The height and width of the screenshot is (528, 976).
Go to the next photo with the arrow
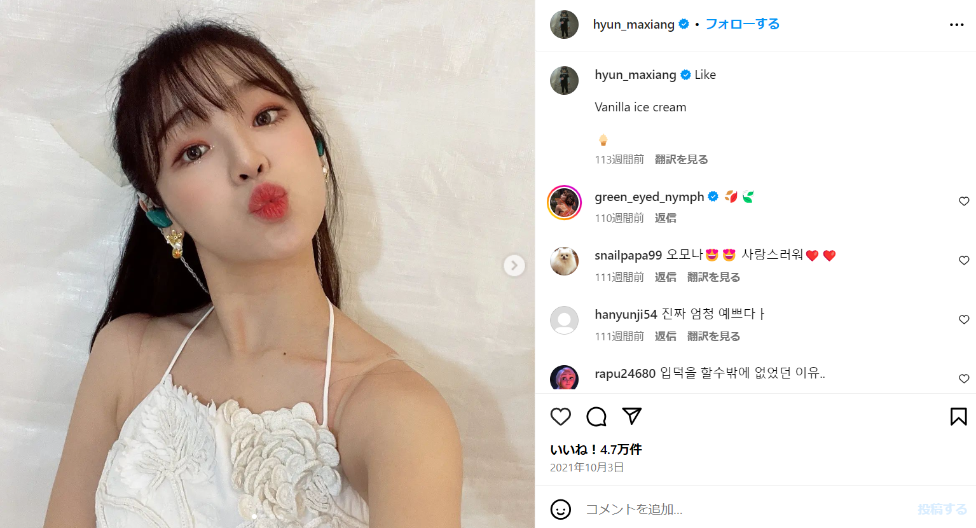coord(514,265)
